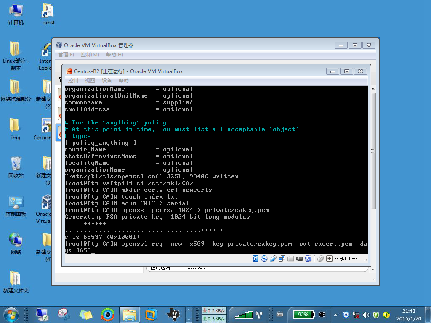Click the taskbar toolbar down stepper arrow
This screenshot has width=431, height=323.
[x=189, y=320]
